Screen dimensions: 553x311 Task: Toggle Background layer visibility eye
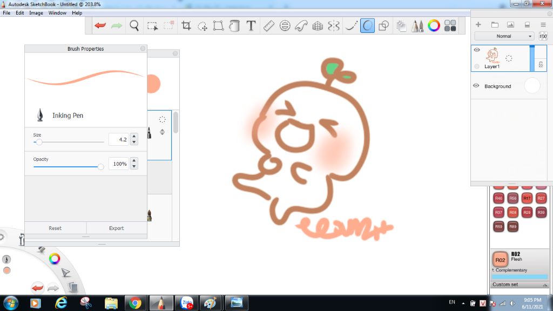pos(476,86)
